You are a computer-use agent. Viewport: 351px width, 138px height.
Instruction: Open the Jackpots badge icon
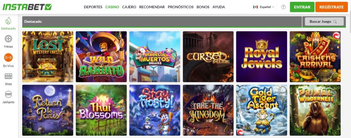pos(8,95)
